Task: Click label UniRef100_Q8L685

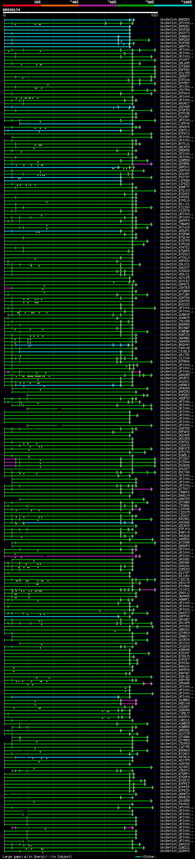Action: point(175,63)
